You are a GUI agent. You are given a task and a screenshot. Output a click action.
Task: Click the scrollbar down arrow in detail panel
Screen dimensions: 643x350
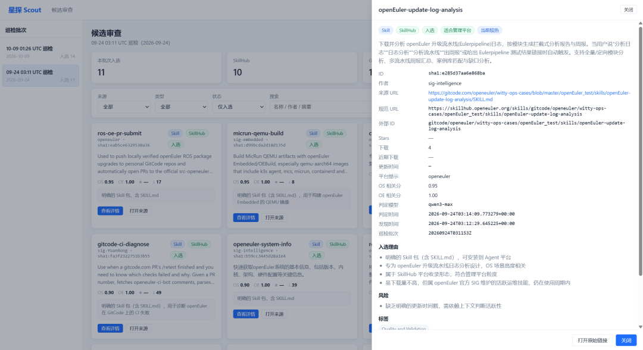640,327
